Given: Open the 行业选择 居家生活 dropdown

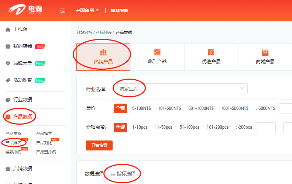Looking at the screenshot, I should pos(181,89).
